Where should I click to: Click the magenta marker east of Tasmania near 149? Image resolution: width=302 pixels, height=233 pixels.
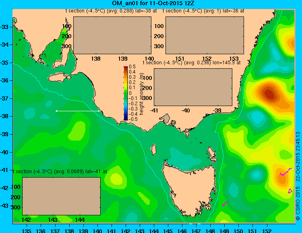[x=225, y=203]
